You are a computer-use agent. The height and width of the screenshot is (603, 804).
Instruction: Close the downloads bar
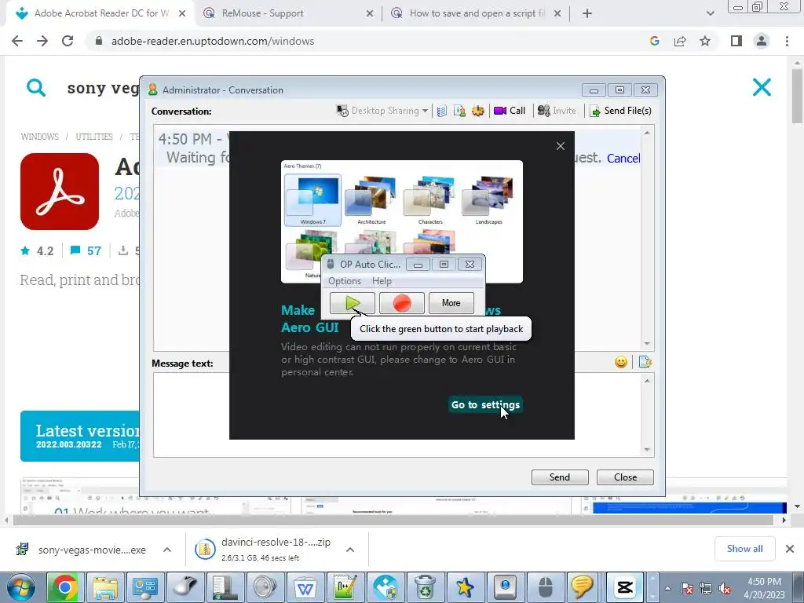[x=790, y=549]
